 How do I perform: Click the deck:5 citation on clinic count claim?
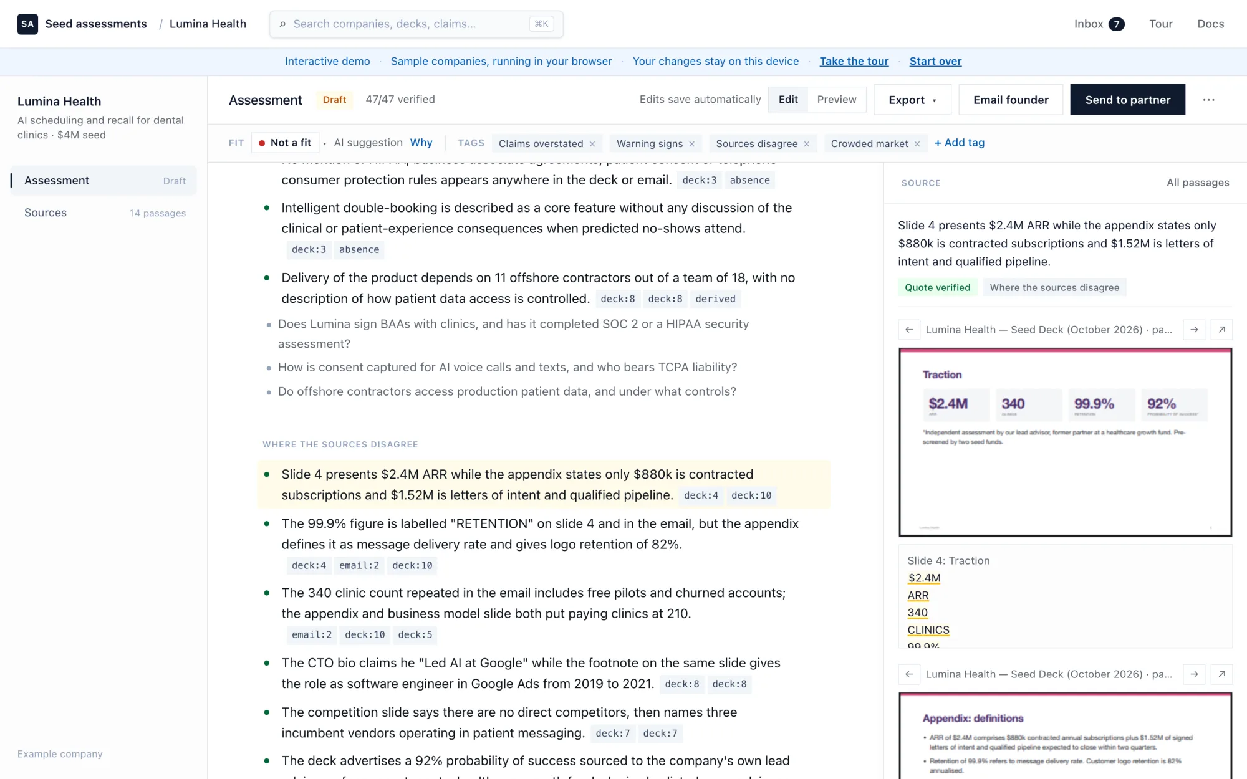click(x=415, y=635)
